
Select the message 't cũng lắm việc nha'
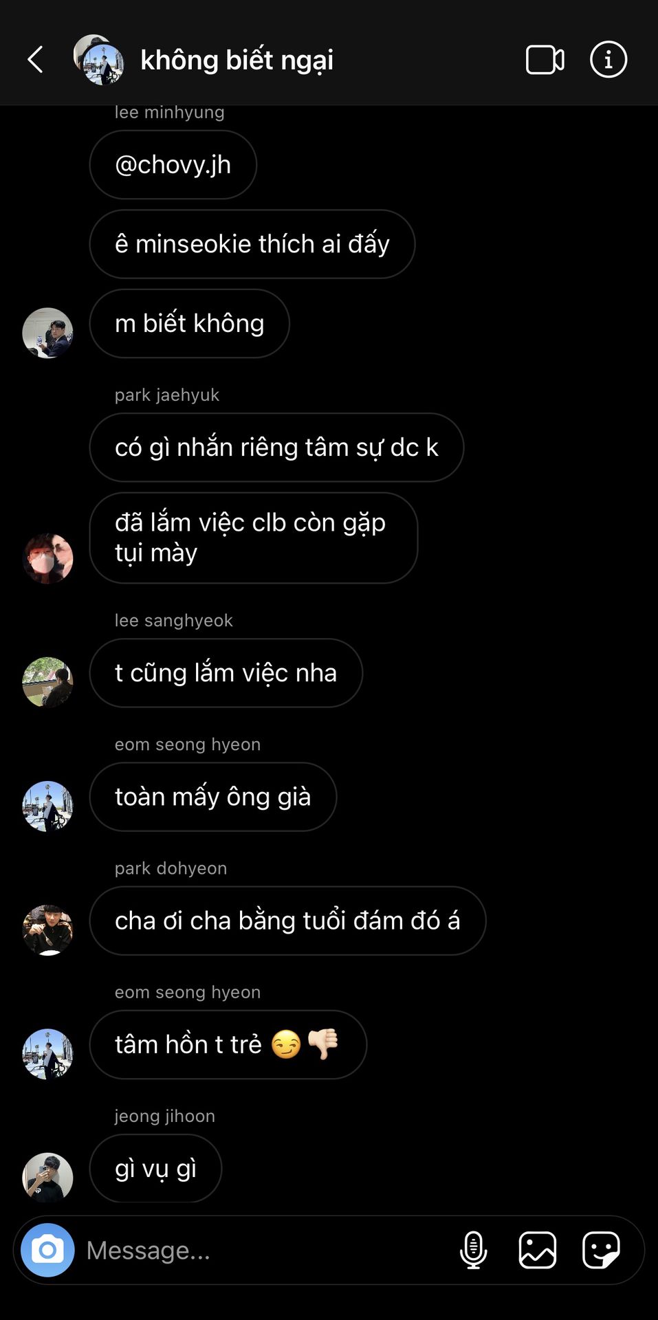tap(226, 673)
